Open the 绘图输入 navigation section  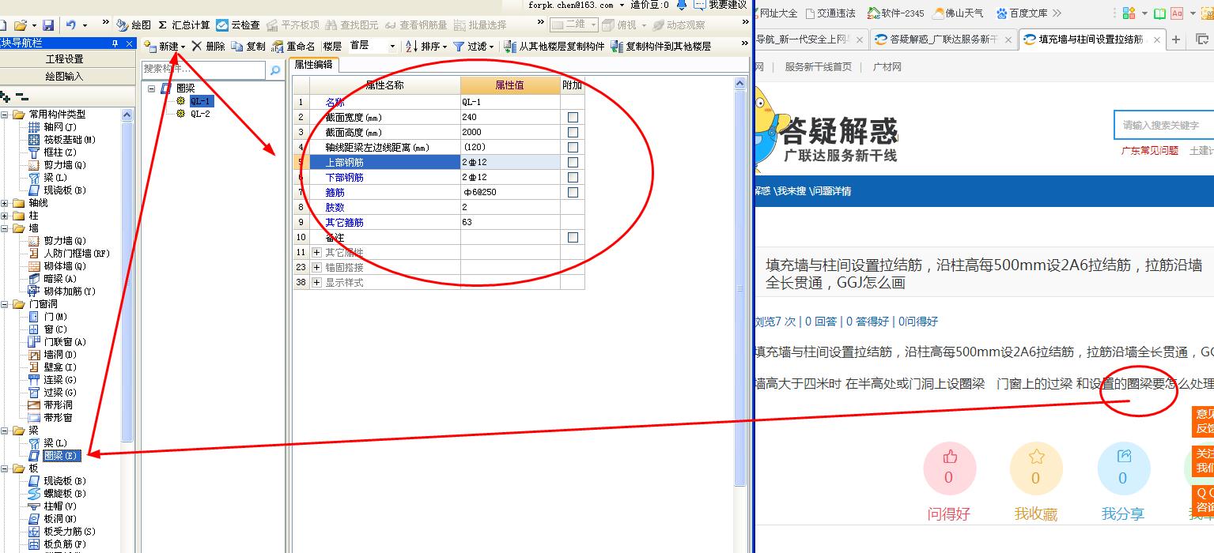(x=64, y=77)
